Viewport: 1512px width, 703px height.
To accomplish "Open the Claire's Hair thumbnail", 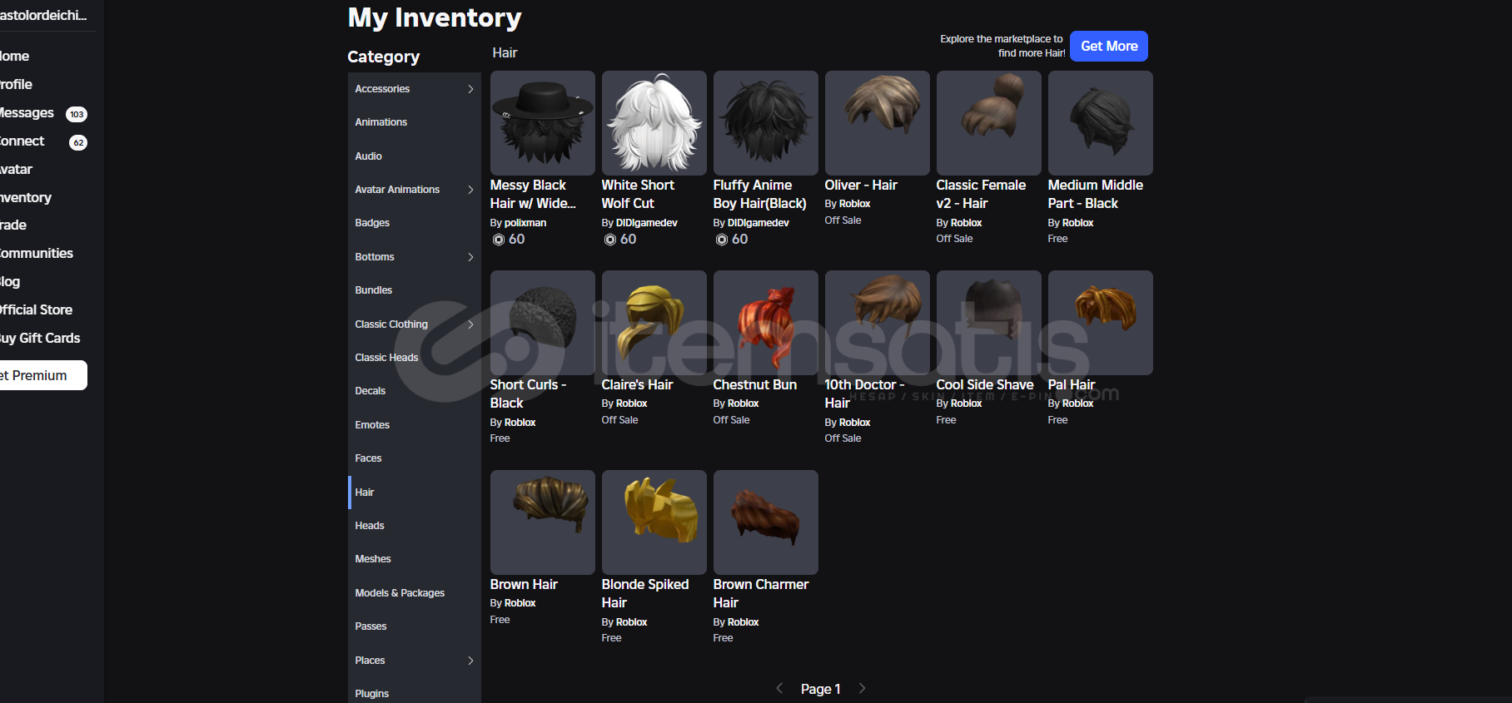I will [x=654, y=323].
